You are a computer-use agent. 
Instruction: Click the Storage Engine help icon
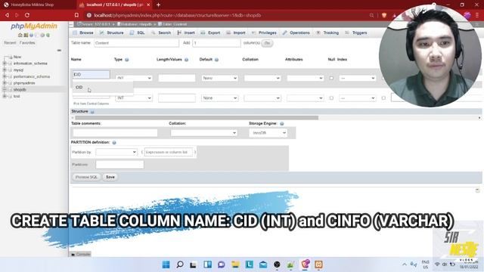(282, 123)
